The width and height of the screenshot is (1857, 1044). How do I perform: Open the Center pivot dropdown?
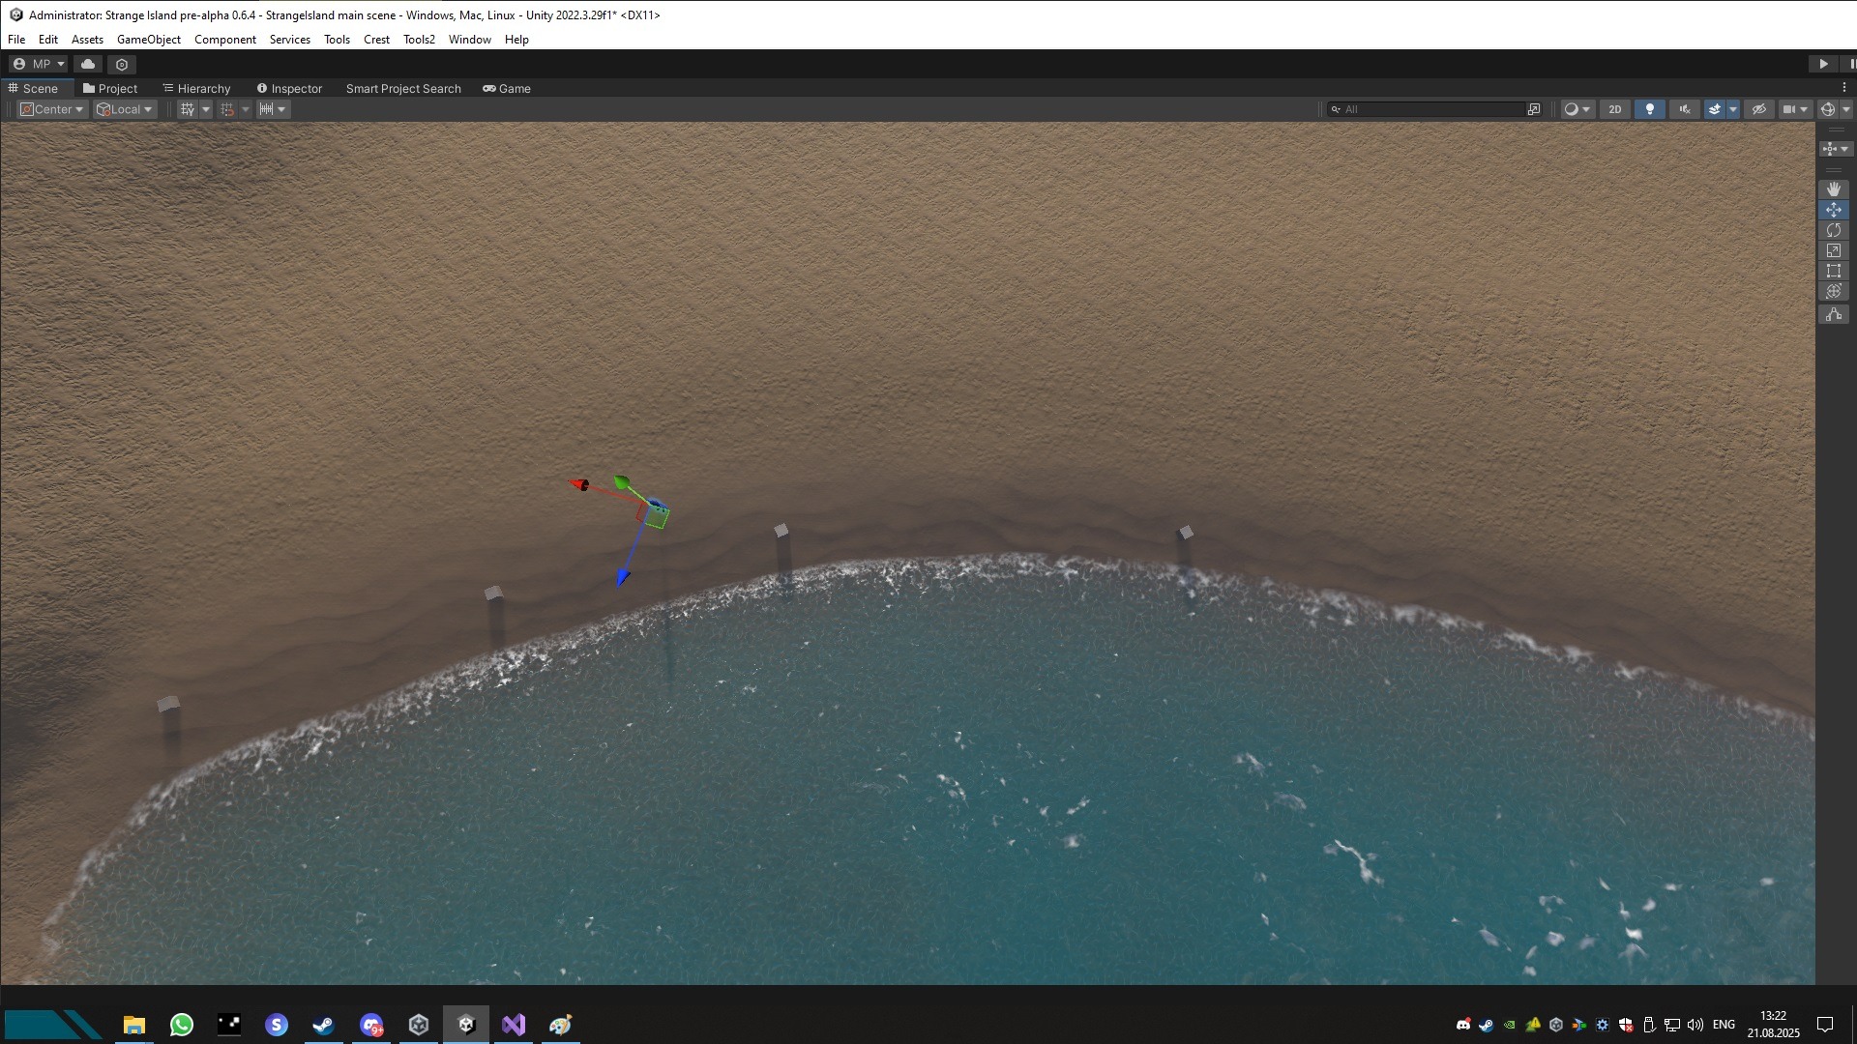(x=52, y=109)
